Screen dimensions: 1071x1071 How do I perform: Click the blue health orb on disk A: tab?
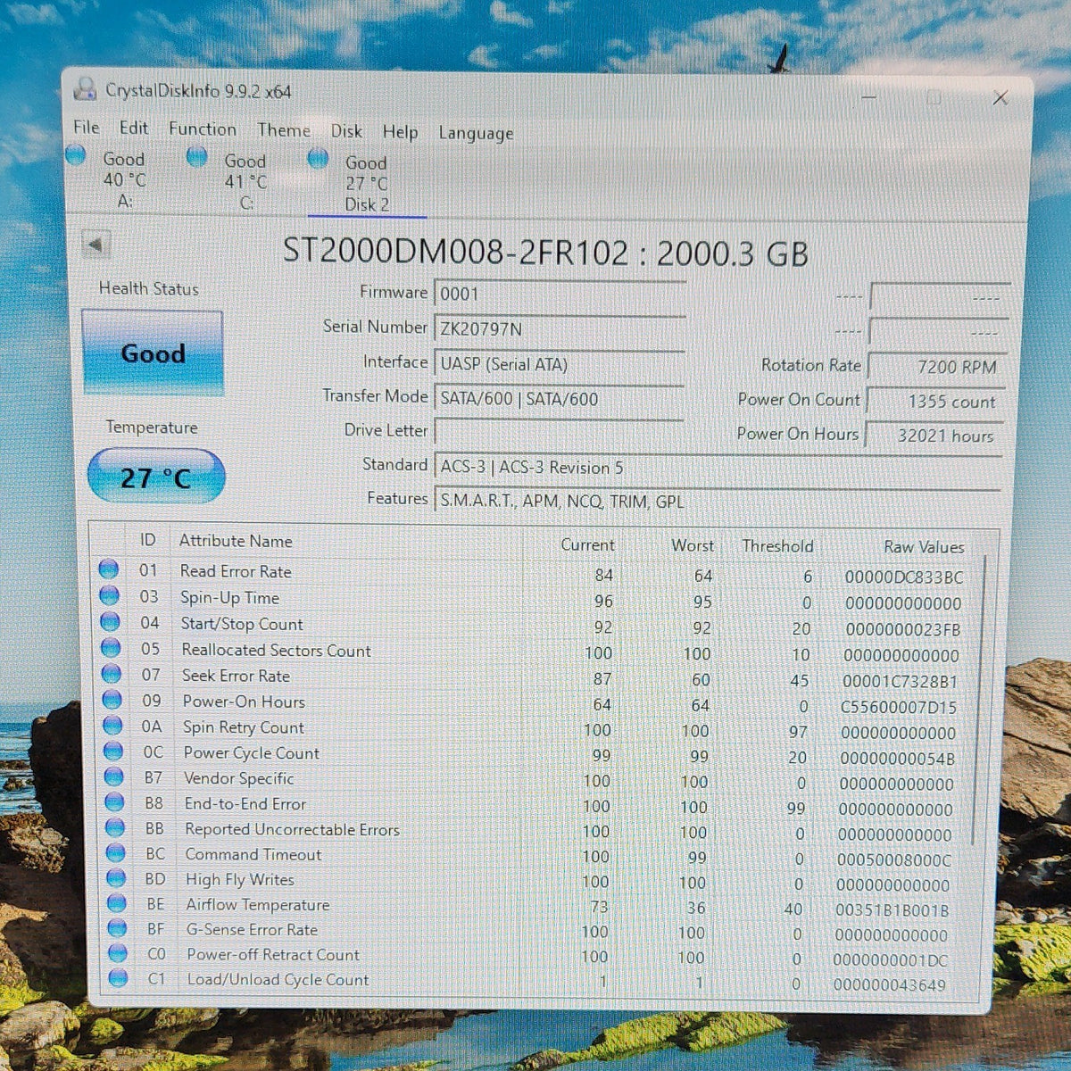[76, 155]
